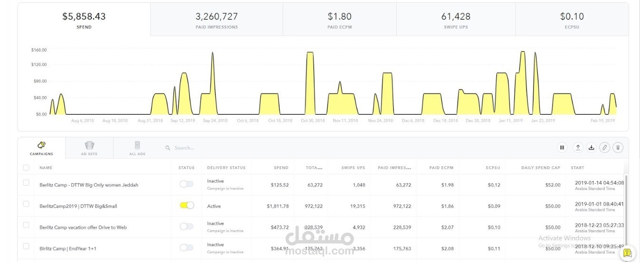640x262 pixels.
Task: Switch to the Campaigns tab
Action: pyautogui.click(x=41, y=148)
